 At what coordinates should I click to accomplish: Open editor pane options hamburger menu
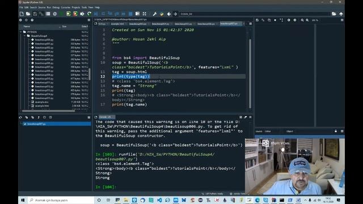coord(250,24)
